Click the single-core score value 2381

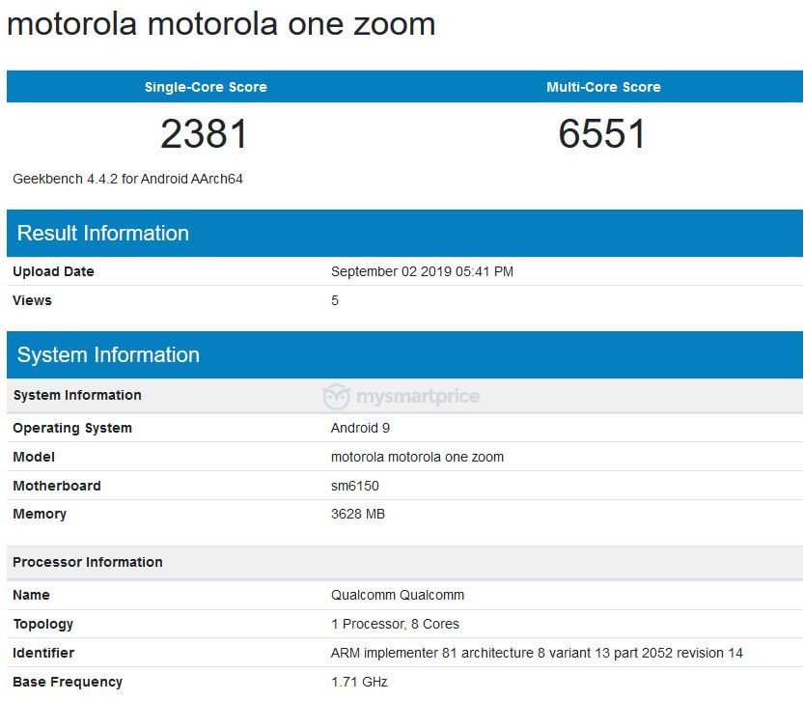(204, 134)
